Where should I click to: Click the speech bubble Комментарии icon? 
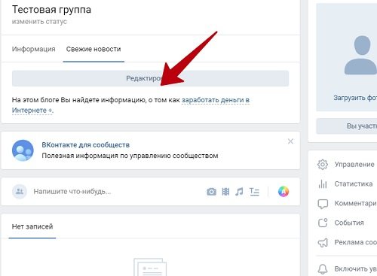click(323, 204)
